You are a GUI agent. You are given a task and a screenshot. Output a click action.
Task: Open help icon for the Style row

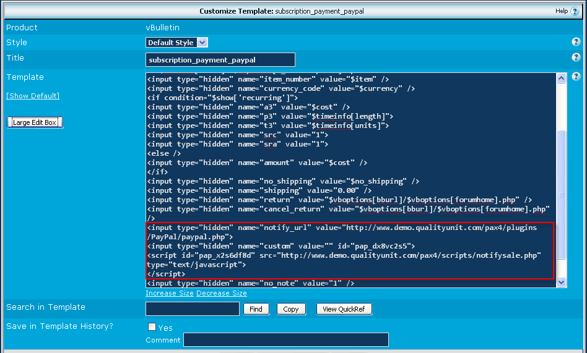pyautogui.click(x=576, y=42)
